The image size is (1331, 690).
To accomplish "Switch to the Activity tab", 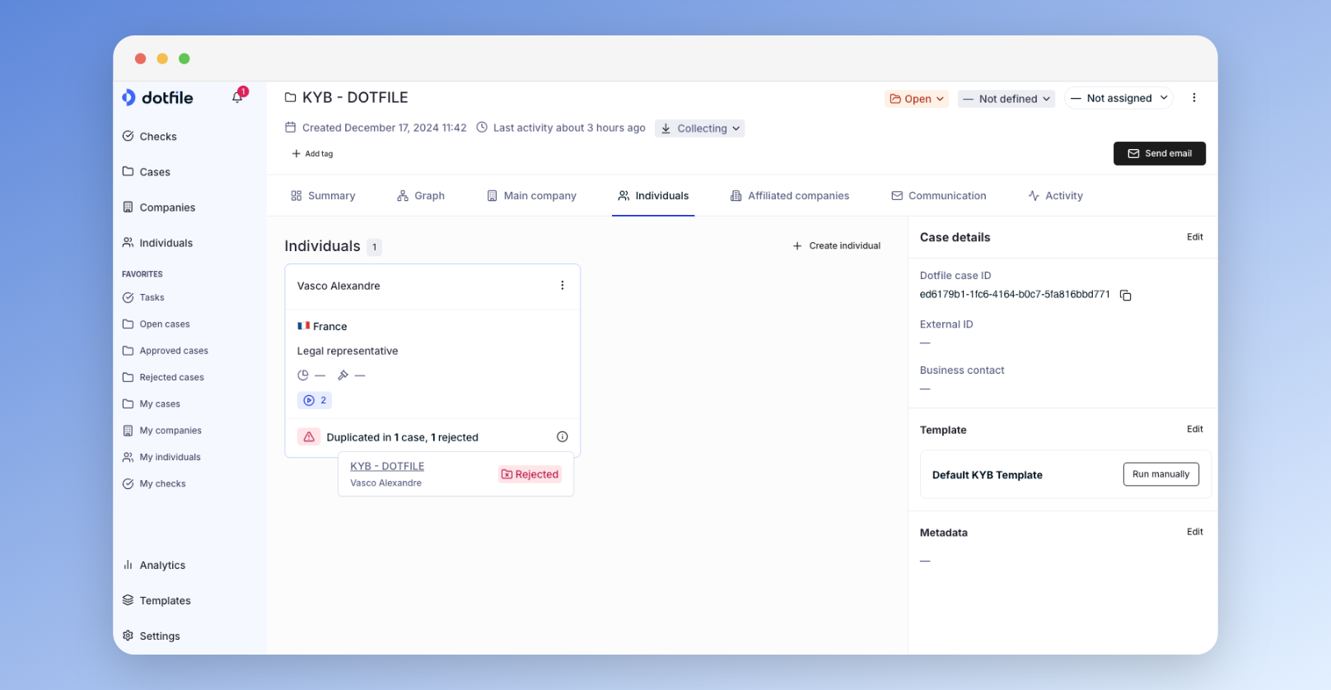I will 1055,196.
